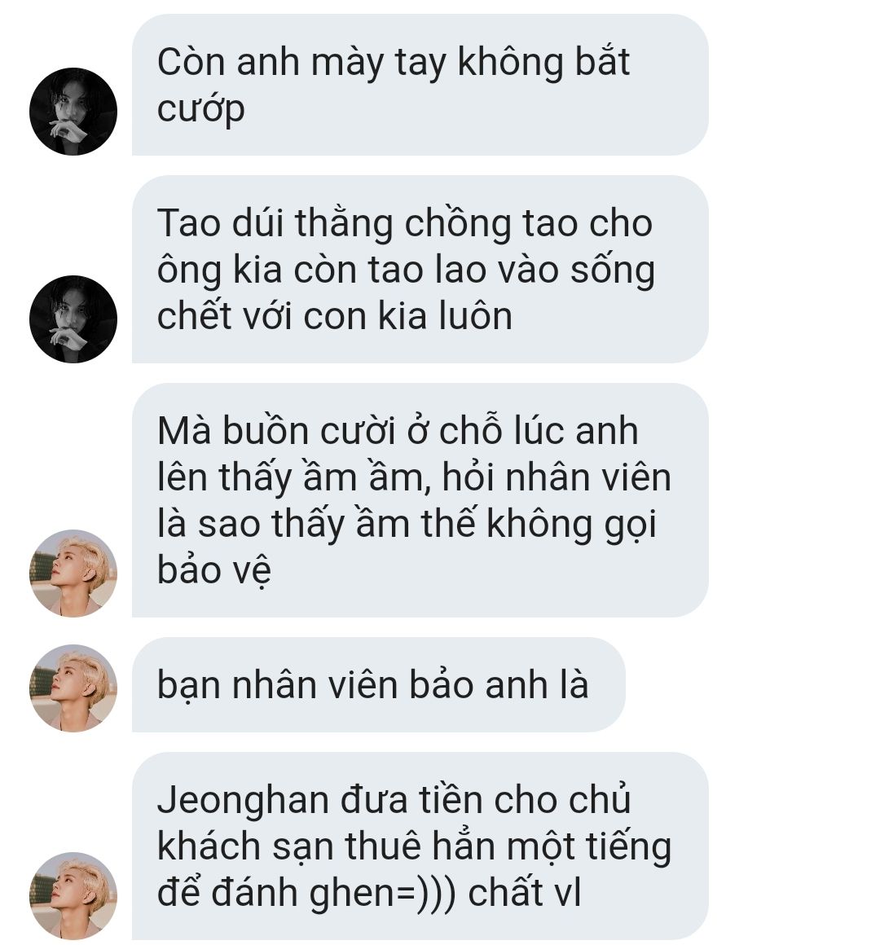
Task: Tap blonde avatar next to "bạn nhân viên" message
Action: pos(73,688)
